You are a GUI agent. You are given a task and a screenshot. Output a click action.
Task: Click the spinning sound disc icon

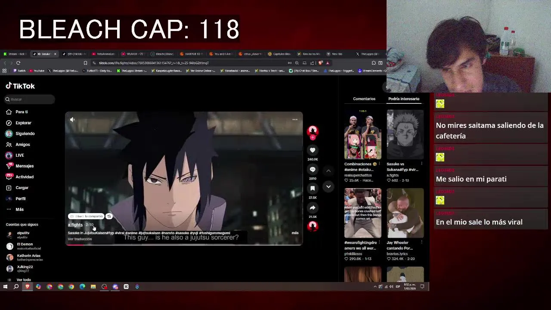tap(313, 226)
